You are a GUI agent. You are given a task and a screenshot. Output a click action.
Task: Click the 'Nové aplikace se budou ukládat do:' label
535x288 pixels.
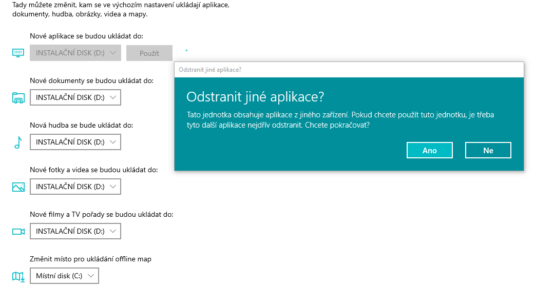pos(86,36)
